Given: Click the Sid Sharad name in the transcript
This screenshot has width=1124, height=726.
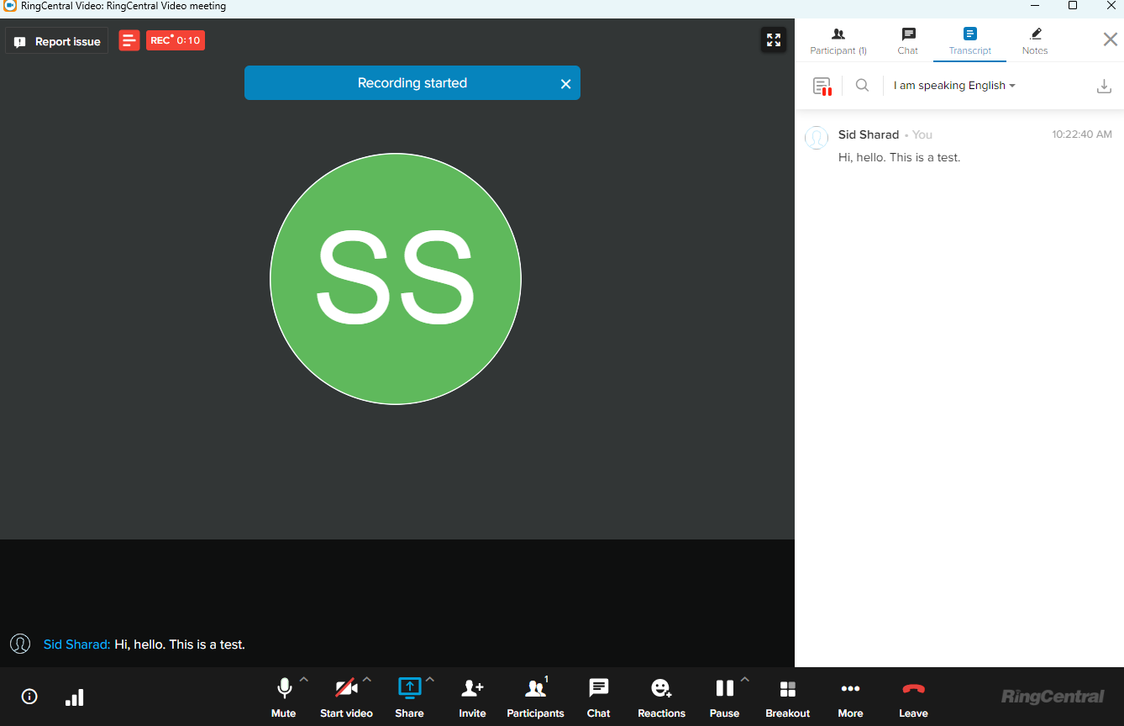Looking at the screenshot, I should (x=869, y=134).
